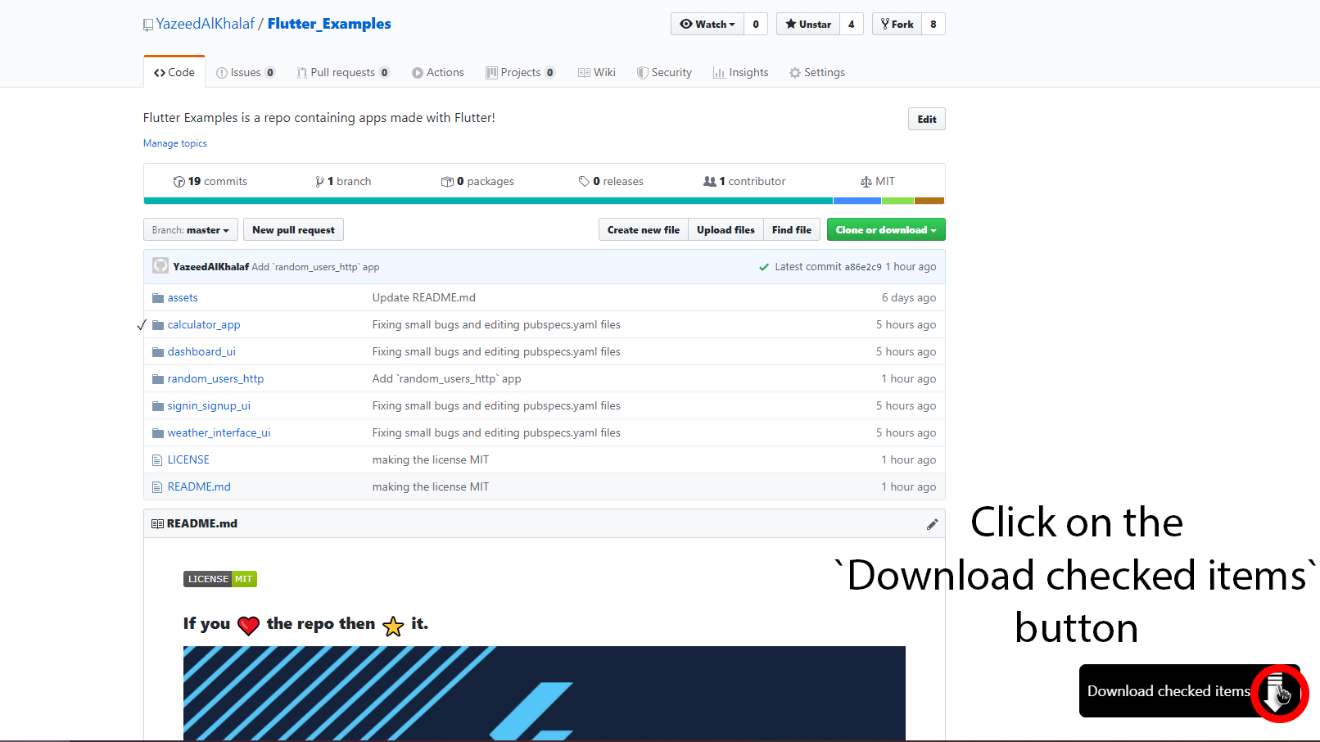Viewport: 1320px width, 742px height.
Task: Open the Branch: master dropdown
Action: pyautogui.click(x=191, y=230)
